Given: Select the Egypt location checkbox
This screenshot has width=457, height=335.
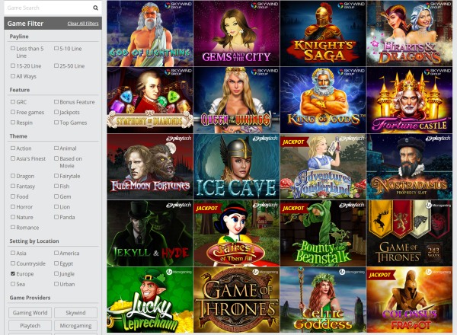Looking at the screenshot, I should click(56, 263).
